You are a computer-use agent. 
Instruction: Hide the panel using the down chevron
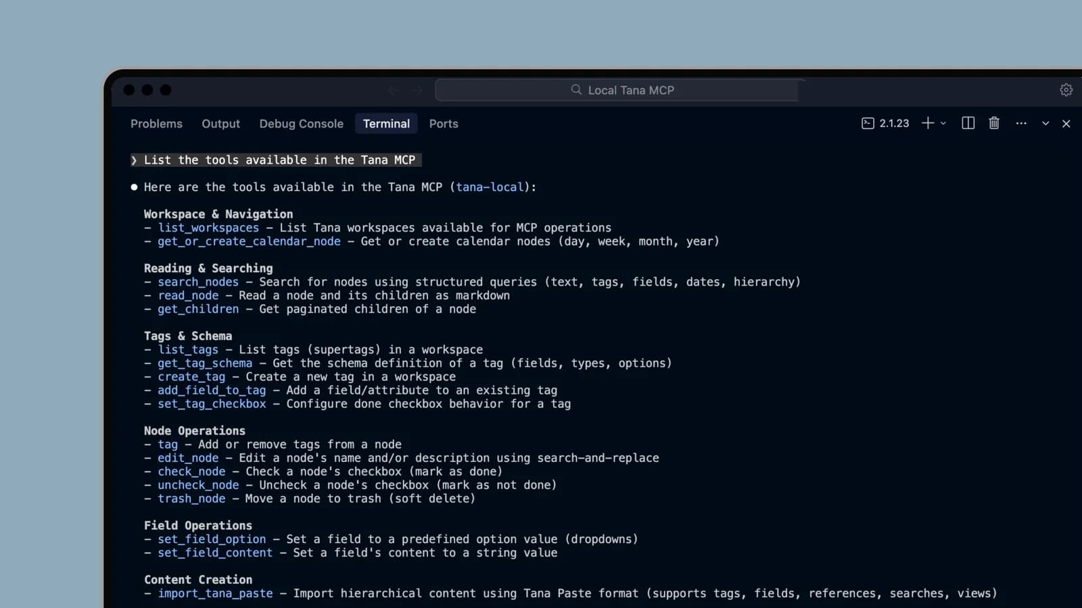tap(1045, 124)
